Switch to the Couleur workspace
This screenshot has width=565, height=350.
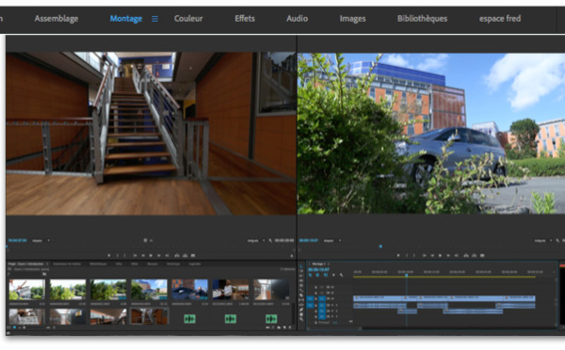(x=188, y=19)
